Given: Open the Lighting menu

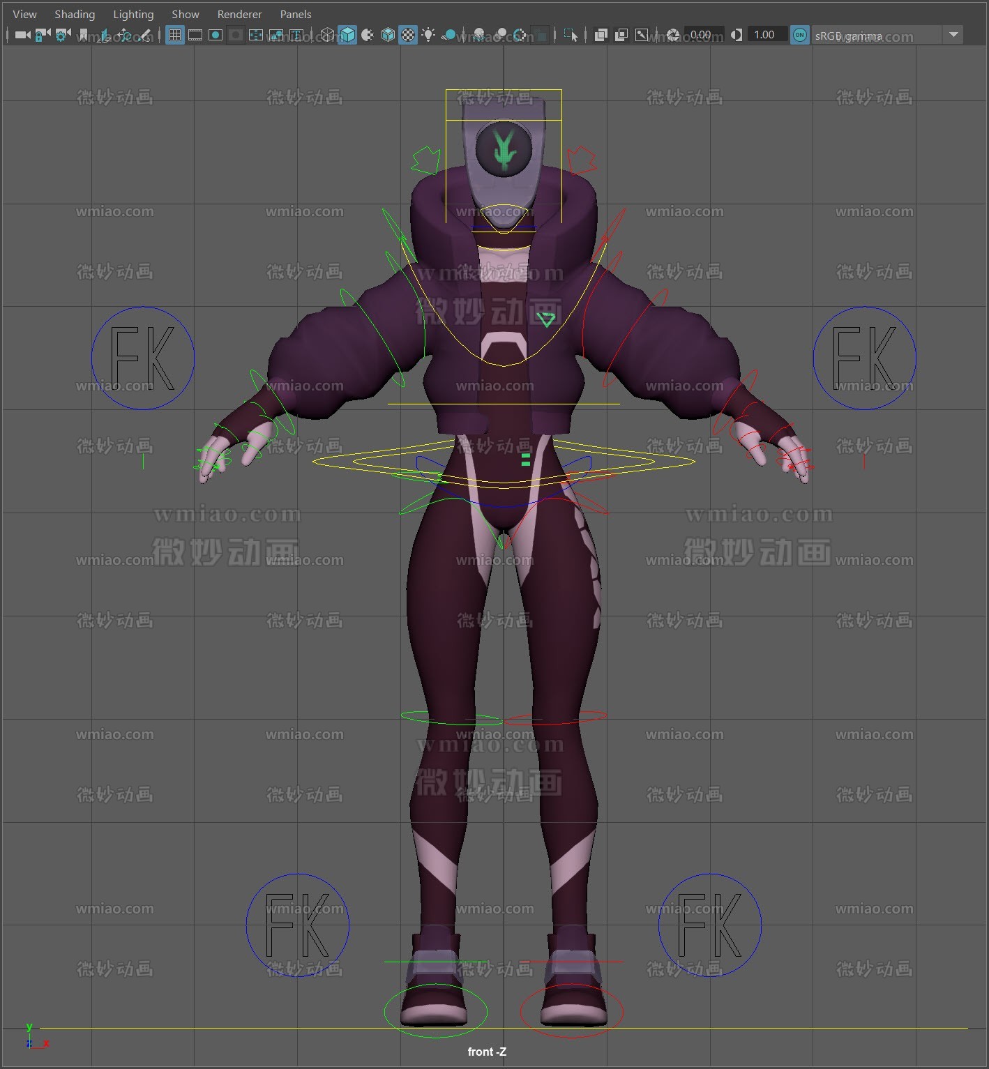Looking at the screenshot, I should (133, 14).
